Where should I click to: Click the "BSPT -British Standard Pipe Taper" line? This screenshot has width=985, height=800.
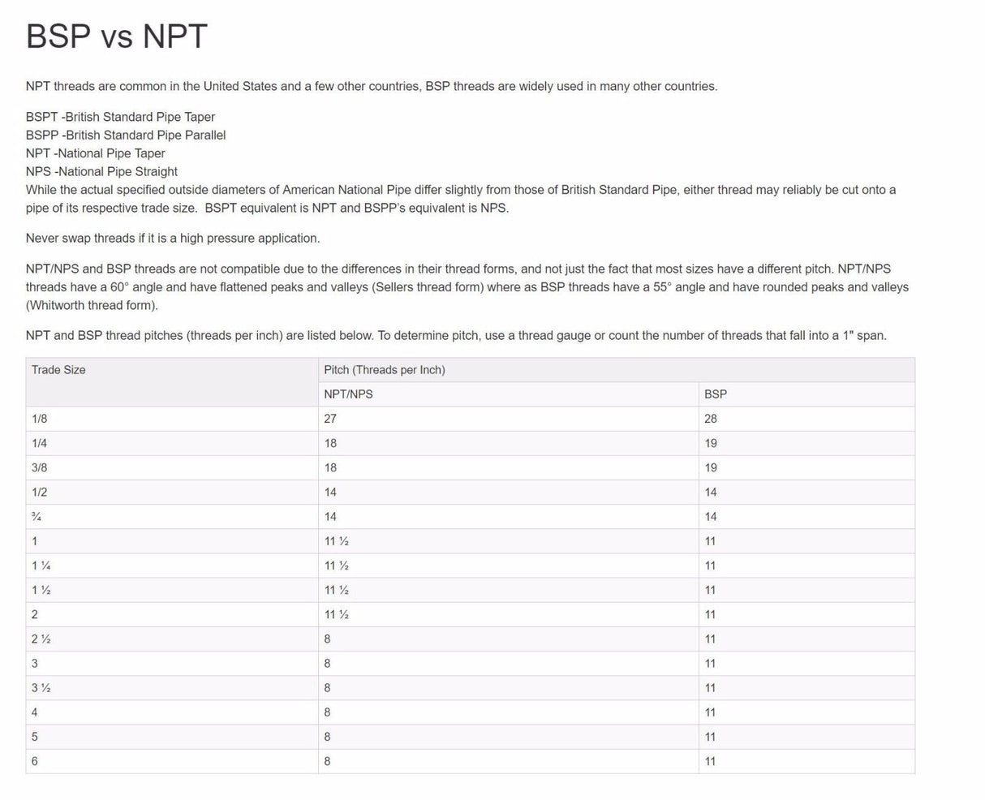120,117
